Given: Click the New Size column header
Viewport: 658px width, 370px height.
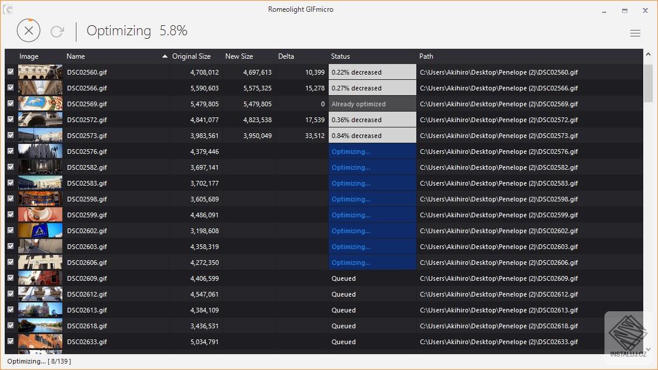Looking at the screenshot, I should click(239, 56).
